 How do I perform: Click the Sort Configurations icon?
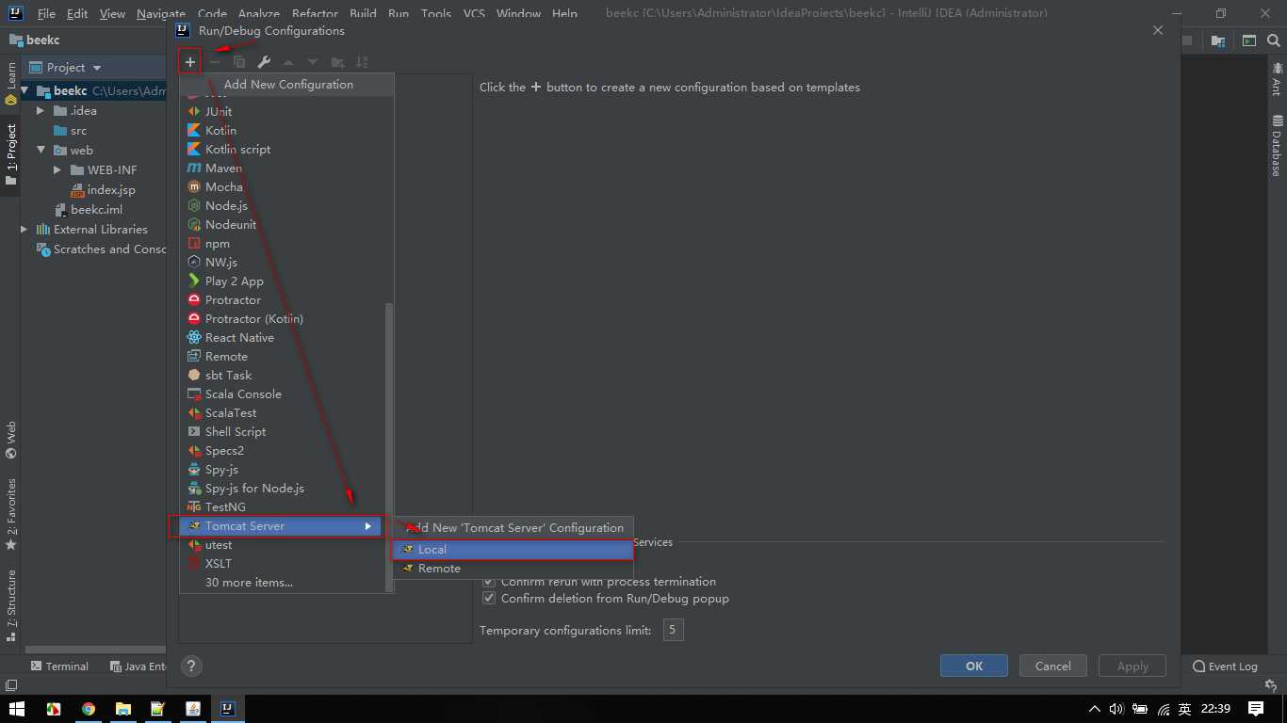(362, 62)
